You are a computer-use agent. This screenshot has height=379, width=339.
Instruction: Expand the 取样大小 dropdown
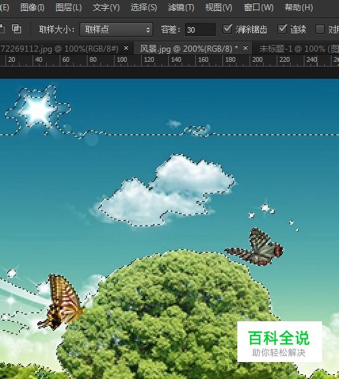click(117, 30)
